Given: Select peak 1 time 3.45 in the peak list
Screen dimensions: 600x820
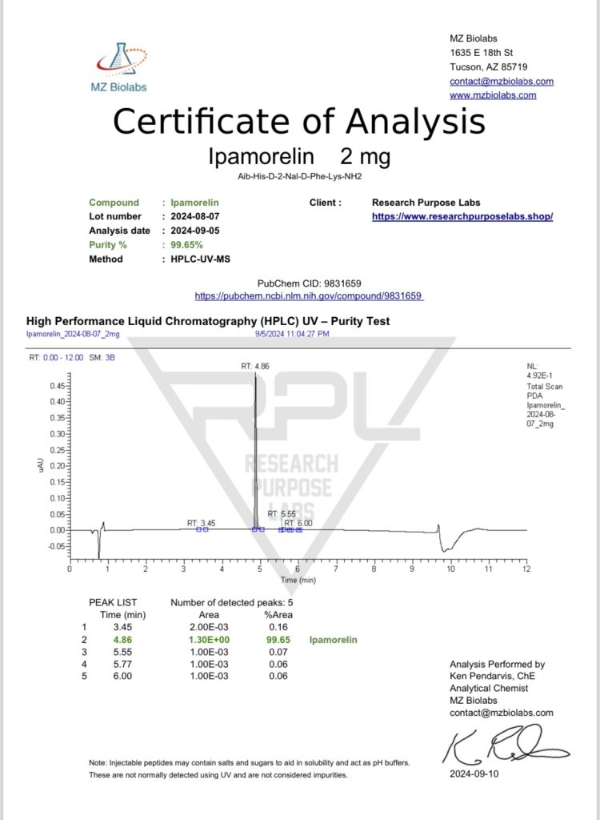Looking at the screenshot, I should (x=123, y=627).
